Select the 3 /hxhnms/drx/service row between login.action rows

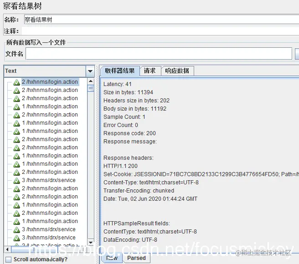(49, 180)
